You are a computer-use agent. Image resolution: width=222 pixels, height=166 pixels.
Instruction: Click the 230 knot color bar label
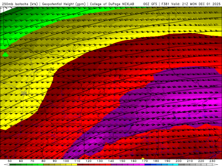point(212,161)
